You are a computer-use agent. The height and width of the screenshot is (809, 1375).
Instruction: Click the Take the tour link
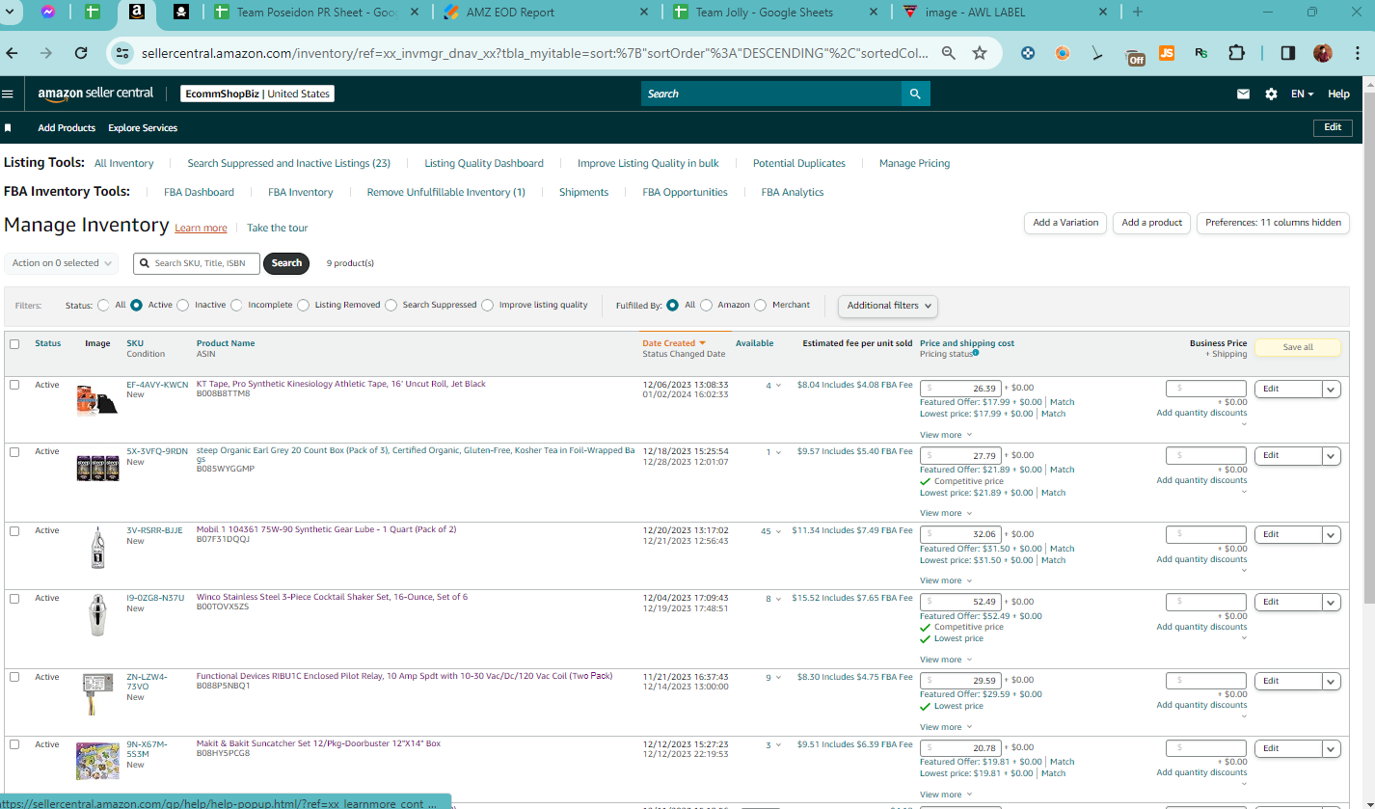tap(278, 229)
